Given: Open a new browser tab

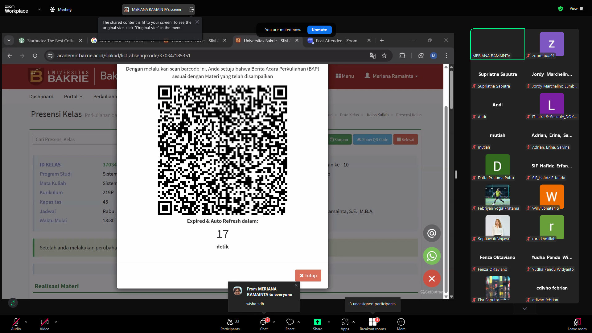Looking at the screenshot, I should click(382, 40).
